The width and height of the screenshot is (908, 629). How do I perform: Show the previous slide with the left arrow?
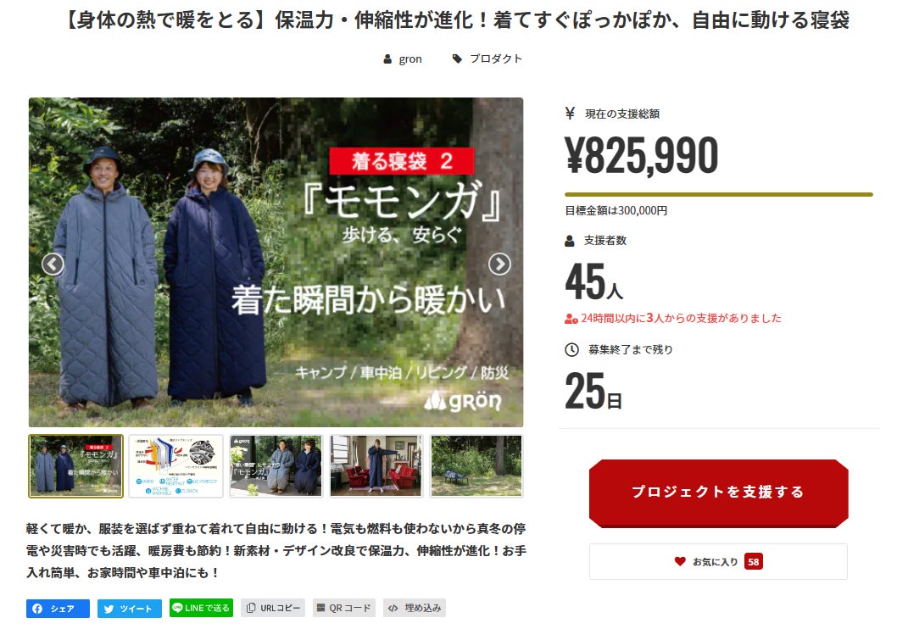click(x=53, y=264)
